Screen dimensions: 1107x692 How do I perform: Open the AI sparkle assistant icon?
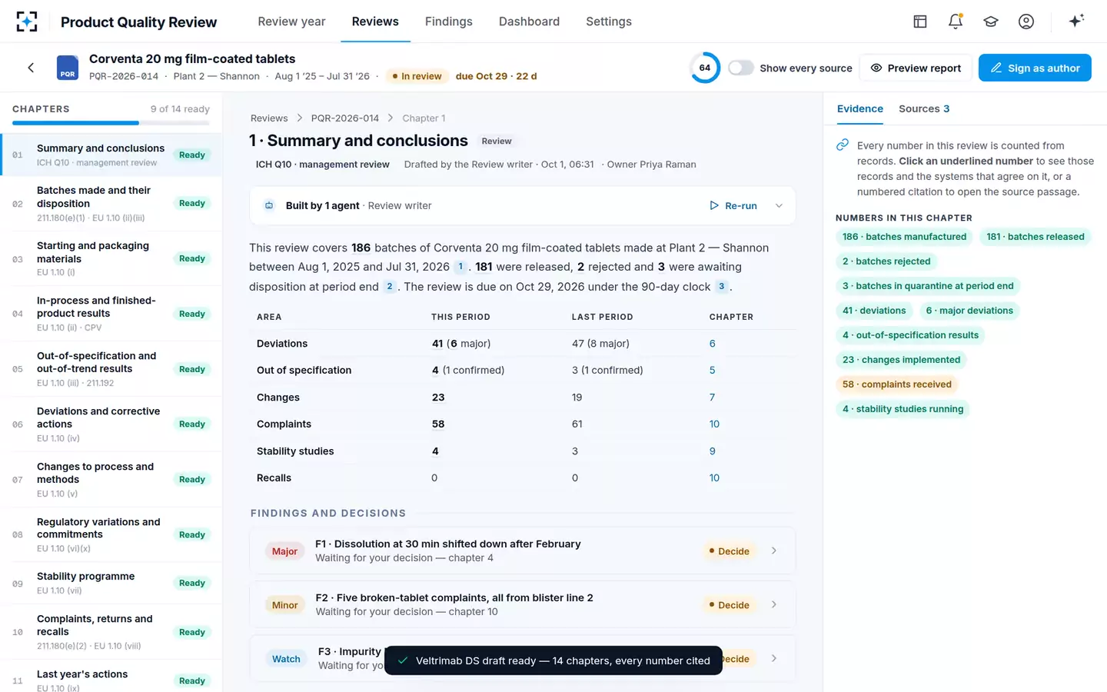pyautogui.click(x=1076, y=21)
